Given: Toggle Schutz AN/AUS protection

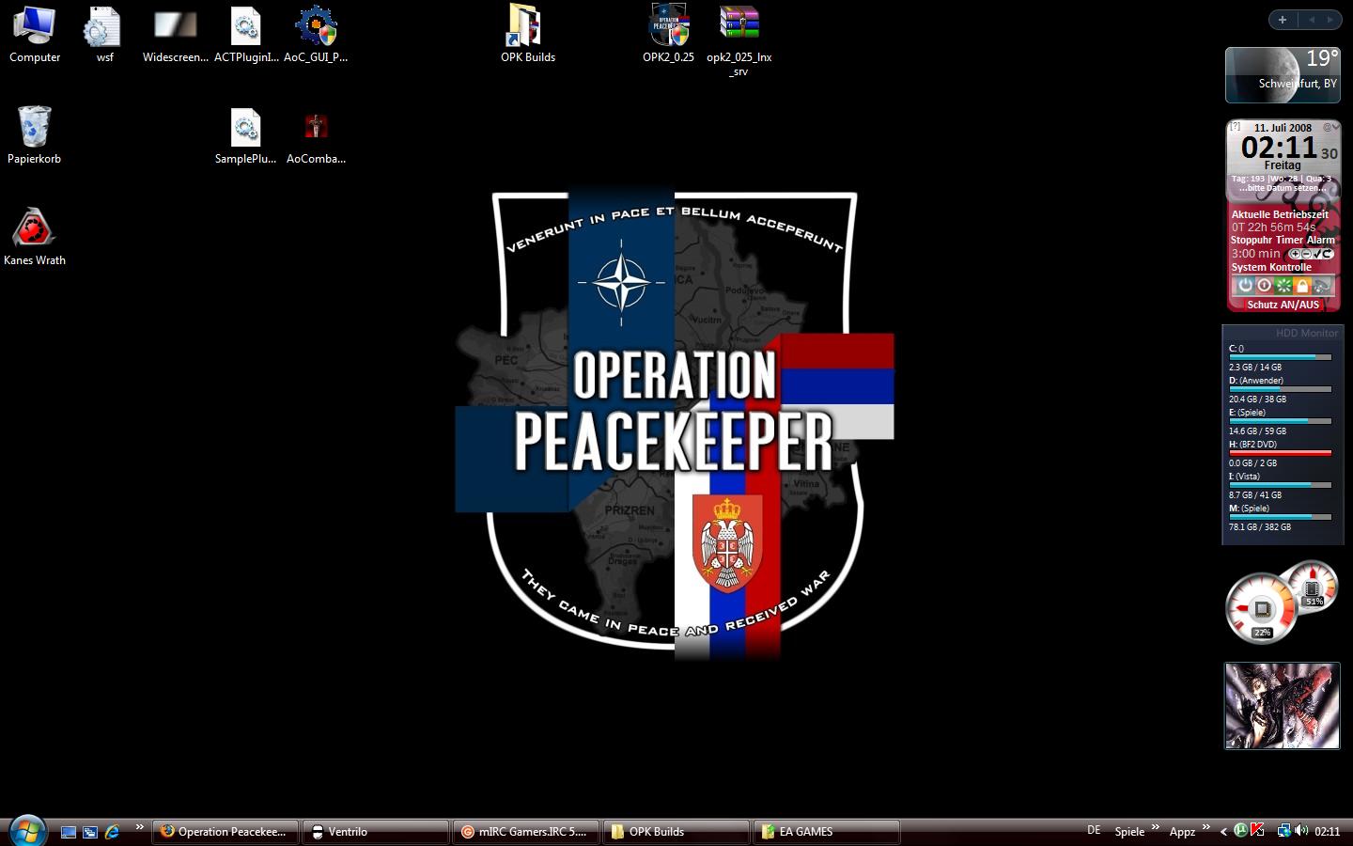Looking at the screenshot, I should [1283, 305].
